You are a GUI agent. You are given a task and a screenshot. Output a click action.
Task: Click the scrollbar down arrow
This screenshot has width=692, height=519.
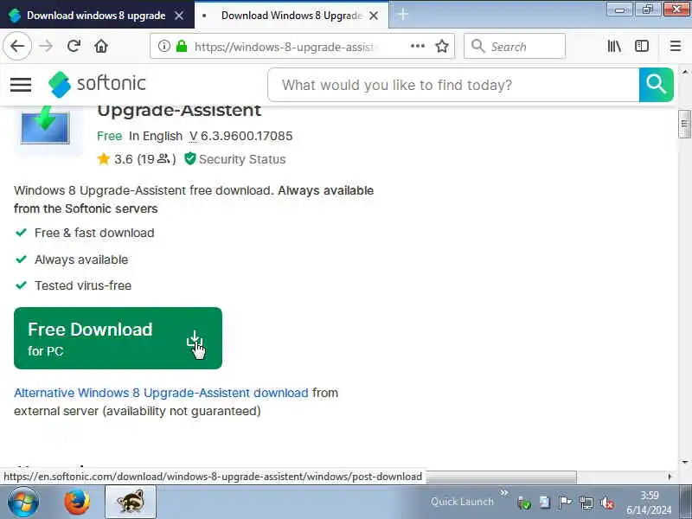(684, 462)
